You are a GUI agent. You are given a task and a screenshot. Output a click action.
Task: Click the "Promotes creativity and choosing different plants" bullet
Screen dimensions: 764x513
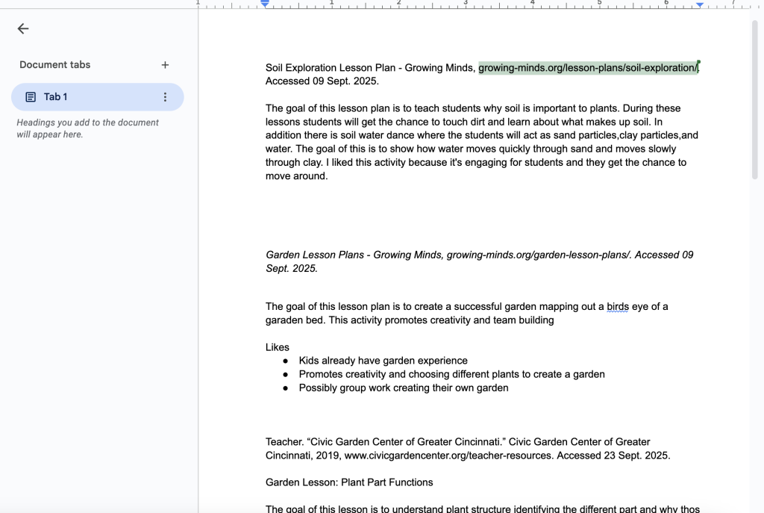(451, 374)
